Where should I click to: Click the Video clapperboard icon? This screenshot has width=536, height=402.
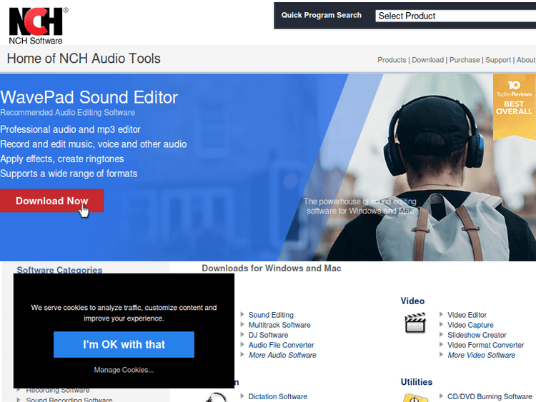415,323
